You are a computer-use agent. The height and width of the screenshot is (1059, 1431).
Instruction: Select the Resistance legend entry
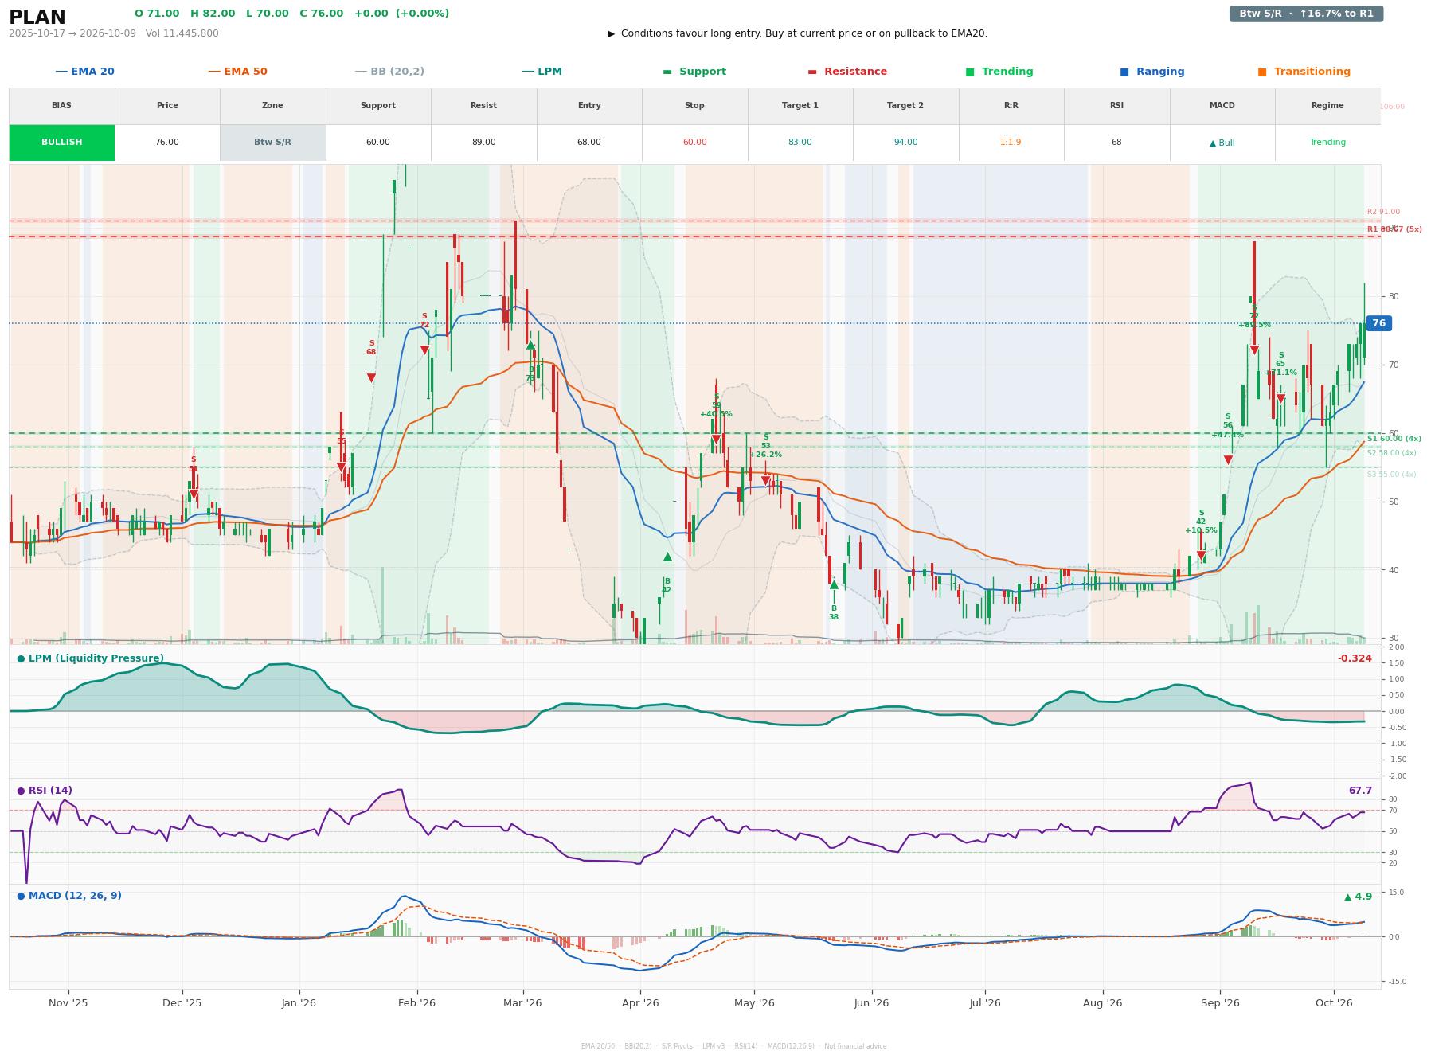click(x=847, y=72)
